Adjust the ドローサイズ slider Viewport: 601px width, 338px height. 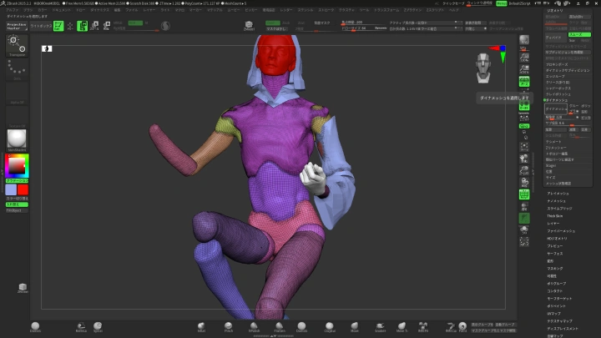pyautogui.click(x=364, y=28)
